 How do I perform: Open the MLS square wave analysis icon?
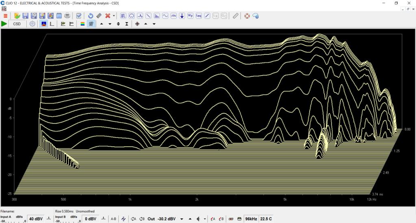pos(123,16)
